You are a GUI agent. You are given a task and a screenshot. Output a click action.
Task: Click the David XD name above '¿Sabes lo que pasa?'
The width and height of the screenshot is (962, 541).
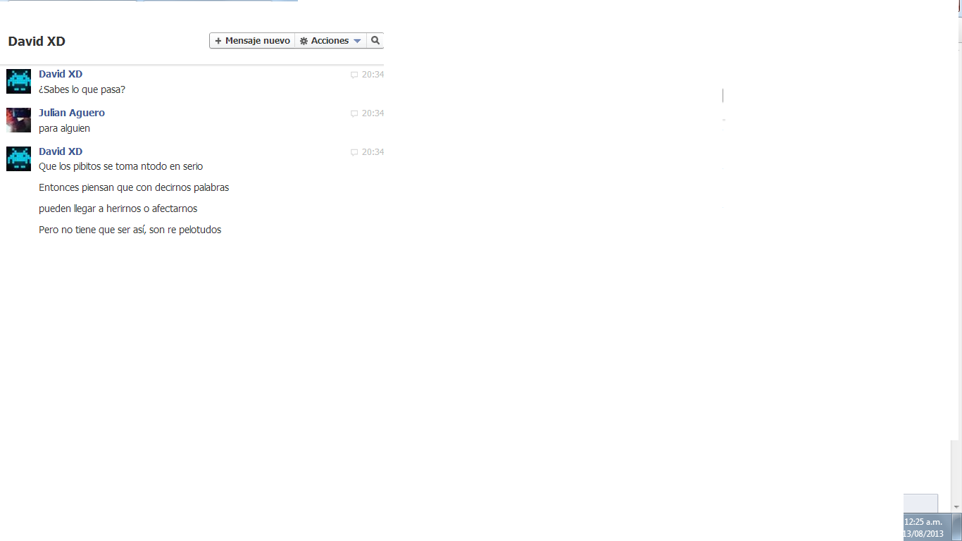(x=61, y=74)
